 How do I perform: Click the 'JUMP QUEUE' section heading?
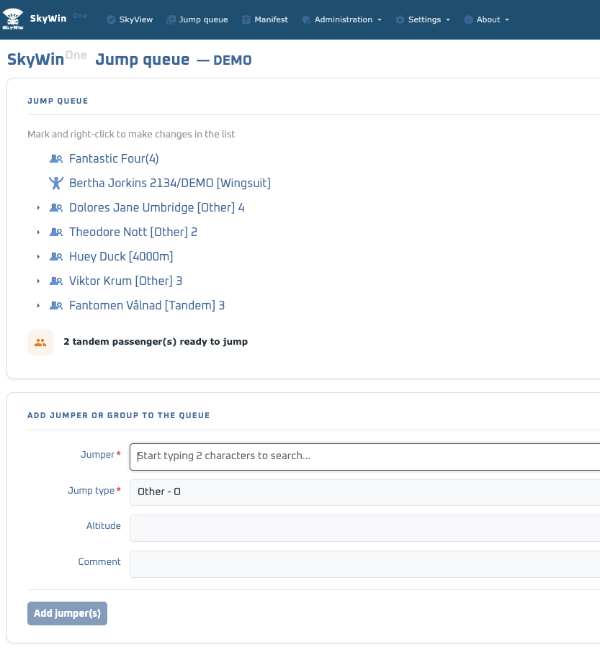point(58,101)
